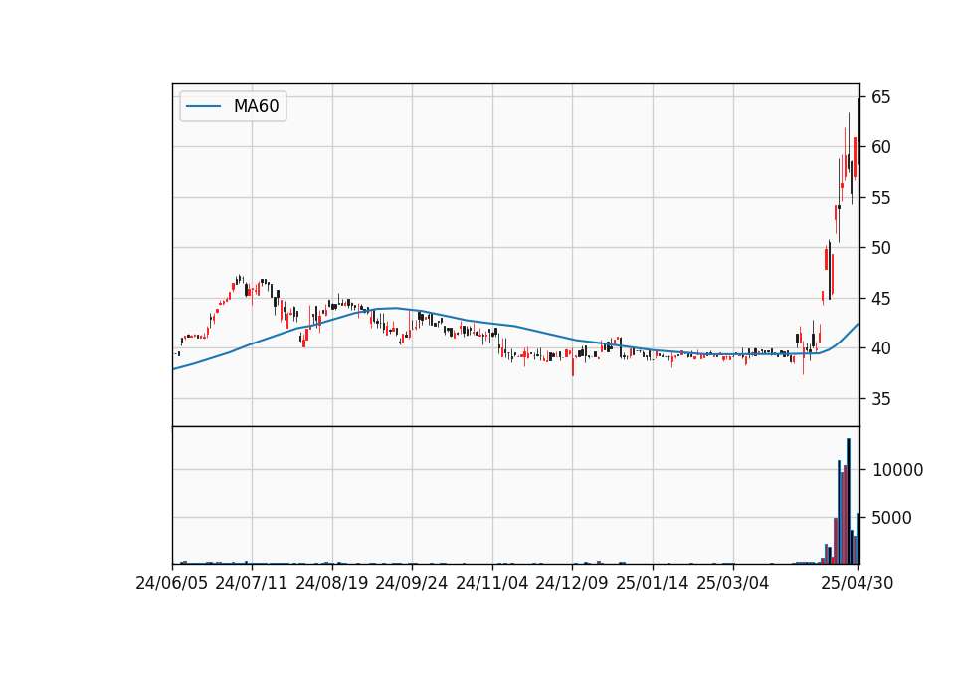This screenshot has height=687, width=955.
Task: Click the 25/03/04 date label
Action: 733,583
